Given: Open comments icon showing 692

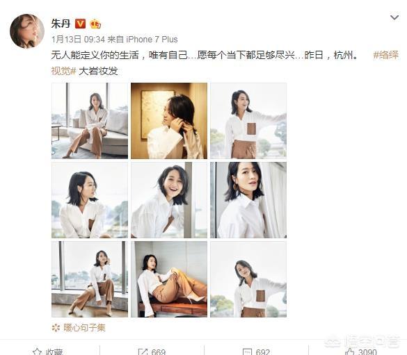Looking at the screenshot, I should point(247,352).
